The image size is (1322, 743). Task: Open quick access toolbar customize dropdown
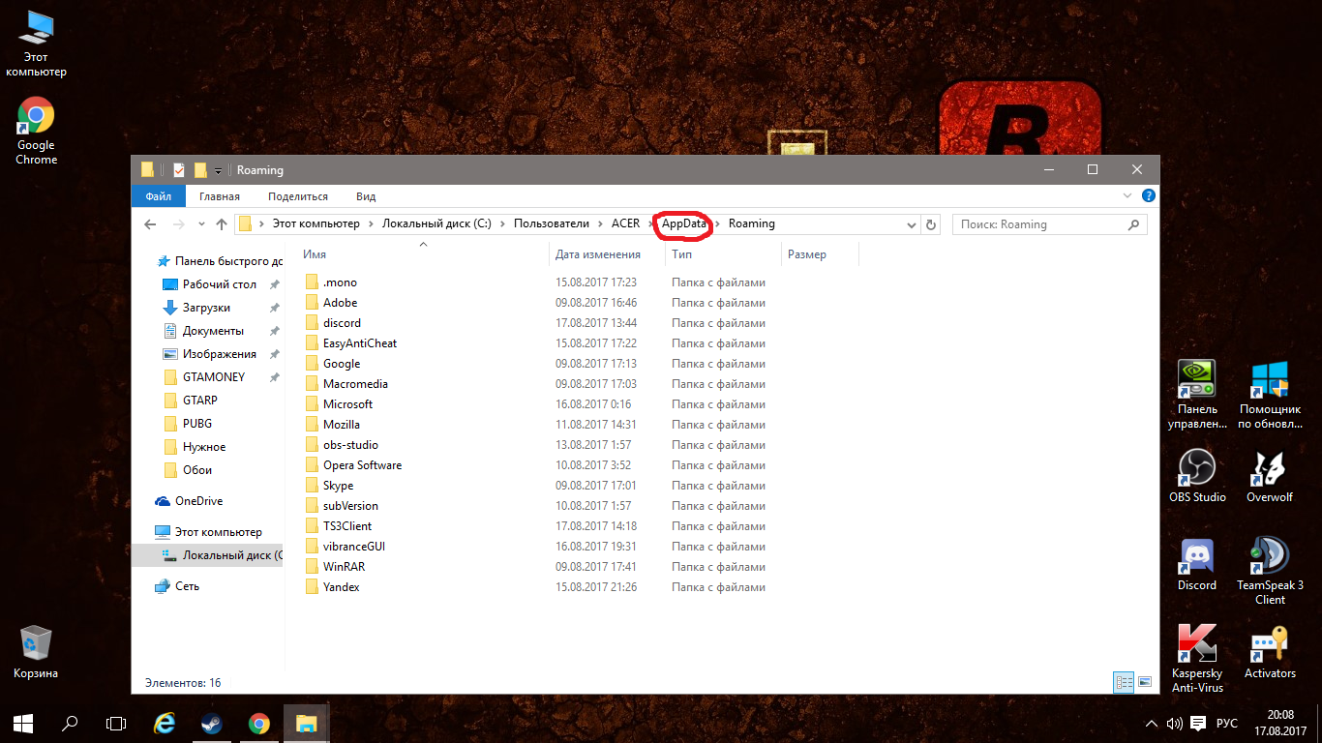pyautogui.click(x=218, y=170)
